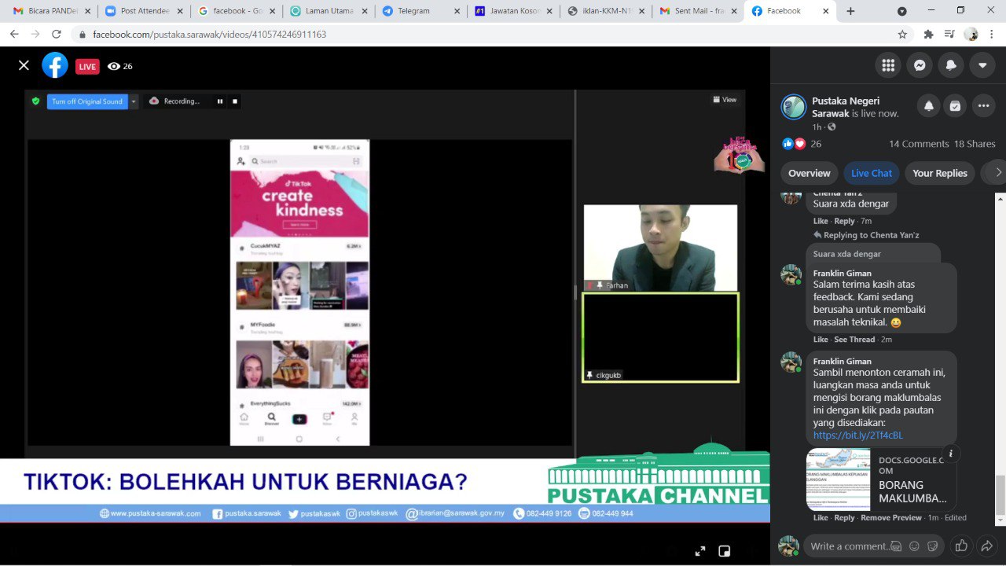Open the Messenger panel
The image size is (1006, 566).
[x=920, y=65]
